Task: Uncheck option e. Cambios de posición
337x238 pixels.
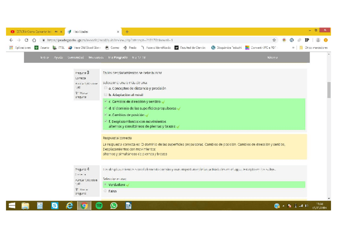Action: (x=106, y=115)
